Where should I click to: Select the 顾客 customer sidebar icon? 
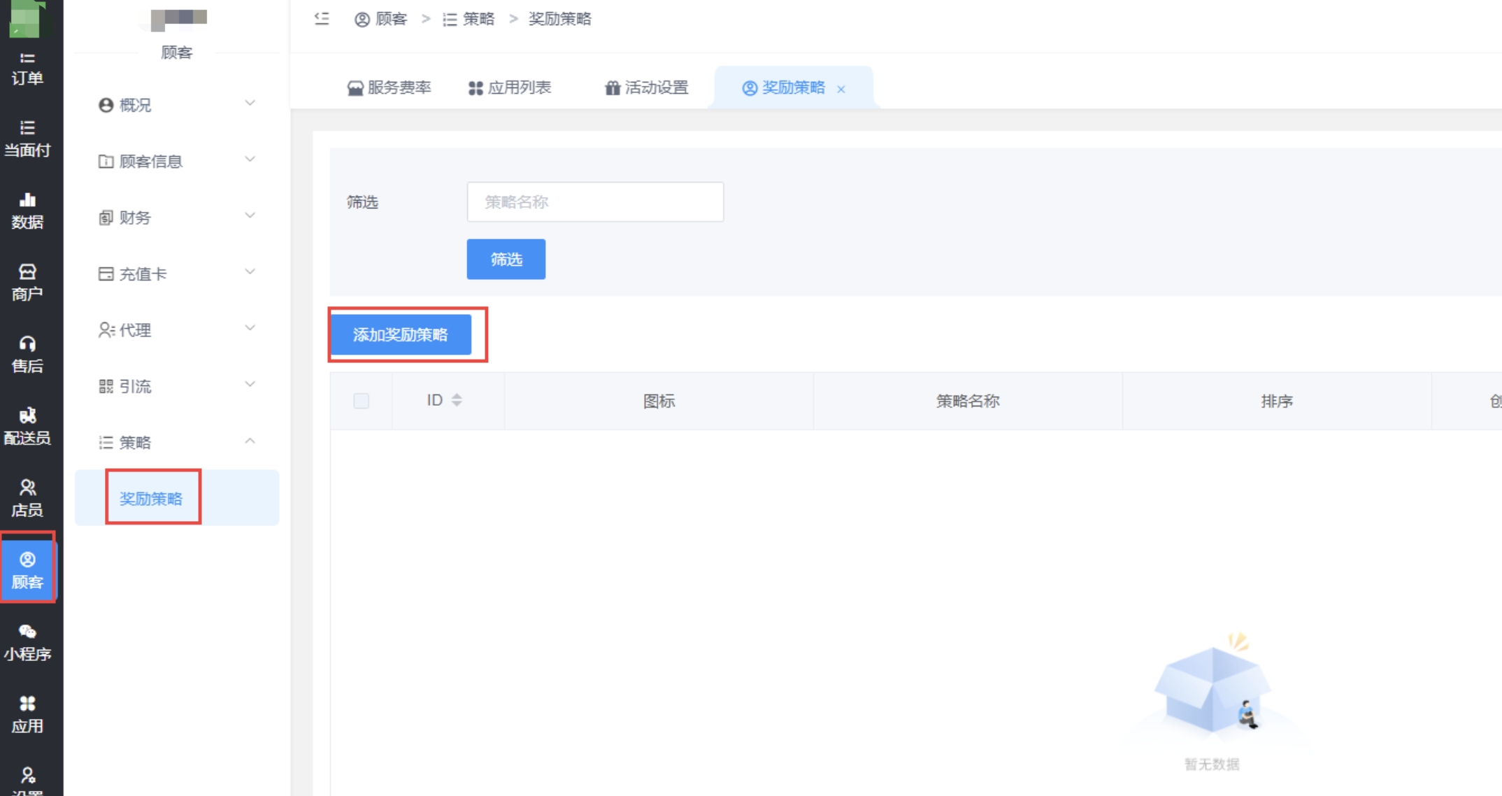point(27,570)
